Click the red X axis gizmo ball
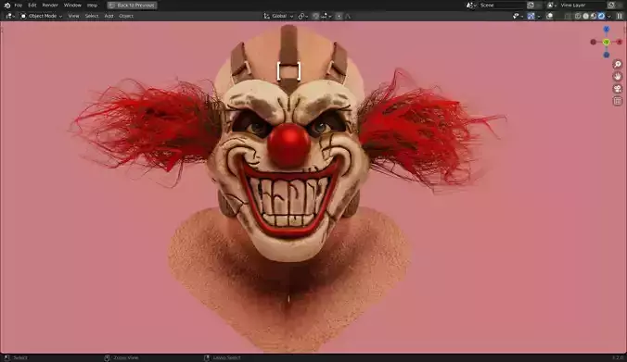 [x=620, y=42]
